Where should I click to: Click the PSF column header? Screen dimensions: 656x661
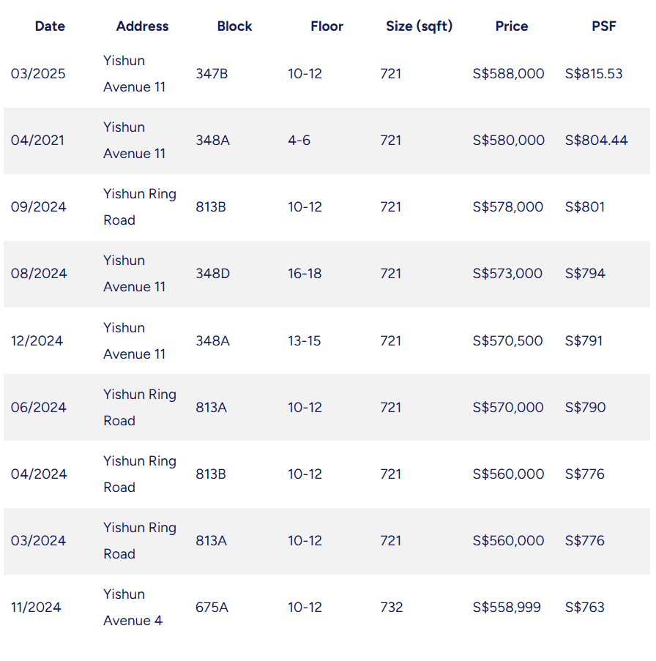pyautogui.click(x=604, y=26)
